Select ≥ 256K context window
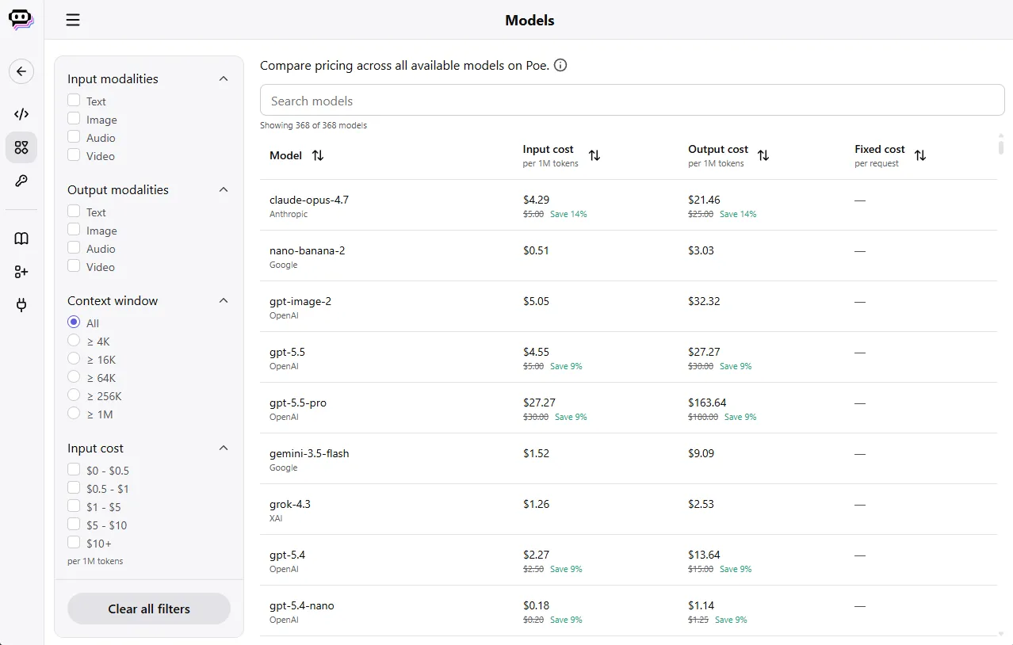The image size is (1013, 645). [x=74, y=395]
